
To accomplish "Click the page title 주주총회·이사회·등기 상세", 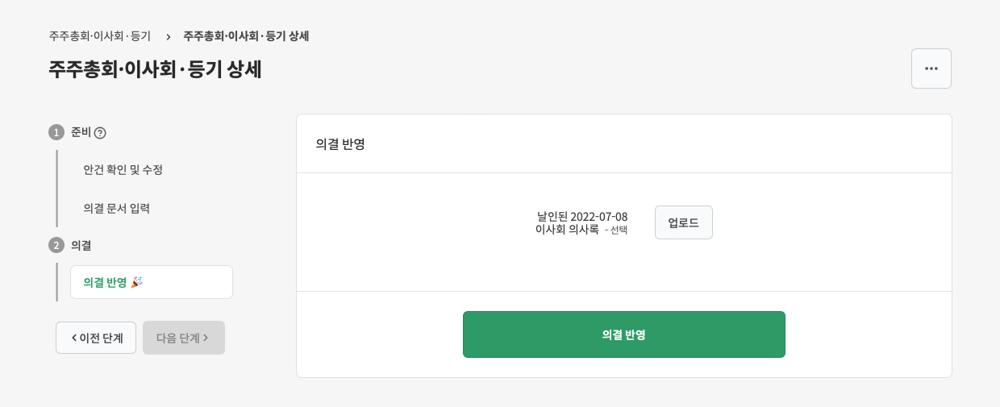I will pyautogui.click(x=155, y=69).
